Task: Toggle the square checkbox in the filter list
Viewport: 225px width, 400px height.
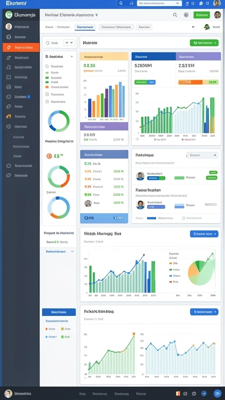Action: point(47,94)
